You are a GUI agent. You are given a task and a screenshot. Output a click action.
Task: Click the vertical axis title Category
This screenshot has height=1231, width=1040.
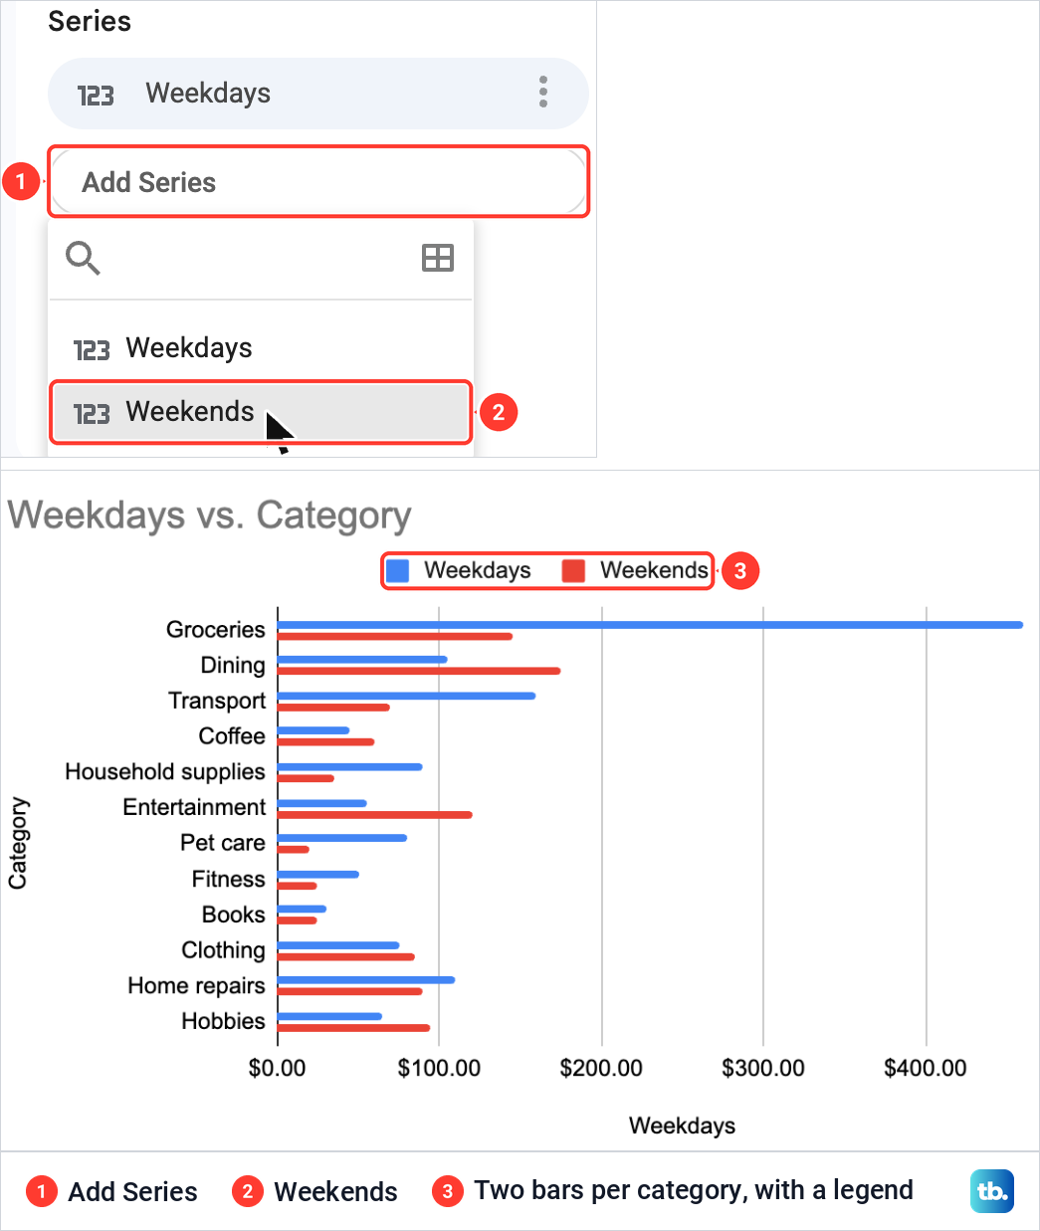(18, 843)
